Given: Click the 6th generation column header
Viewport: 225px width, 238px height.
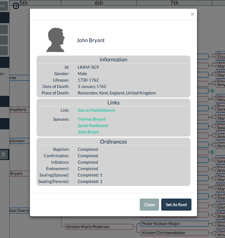Looking at the screenshot, I should 99,3.
